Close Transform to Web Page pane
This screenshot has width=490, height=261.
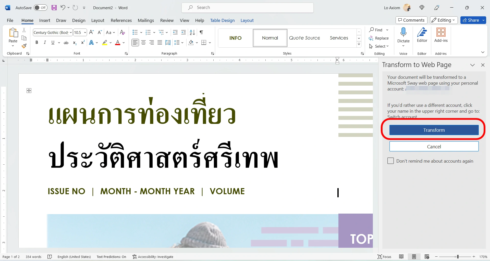[483, 65]
